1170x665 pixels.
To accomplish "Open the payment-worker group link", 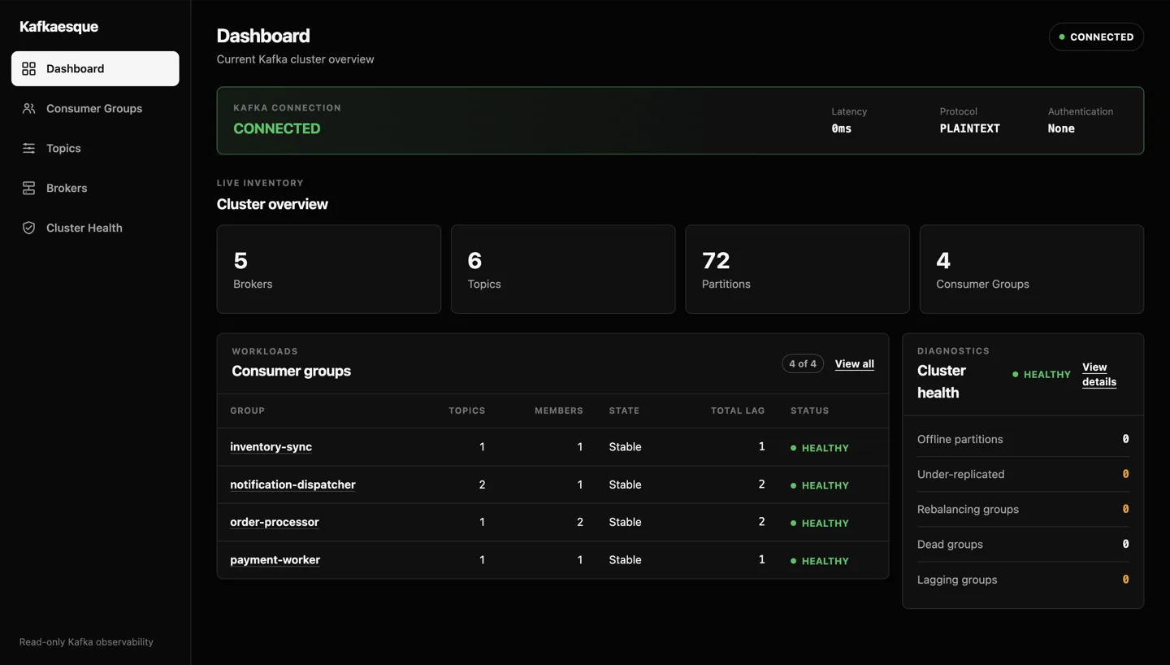I will tap(275, 559).
